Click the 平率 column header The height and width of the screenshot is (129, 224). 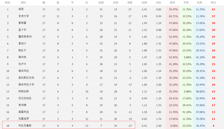coord(186,2)
